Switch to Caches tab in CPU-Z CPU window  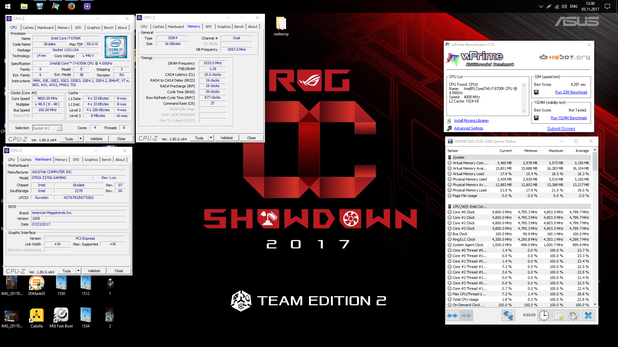(x=28, y=28)
